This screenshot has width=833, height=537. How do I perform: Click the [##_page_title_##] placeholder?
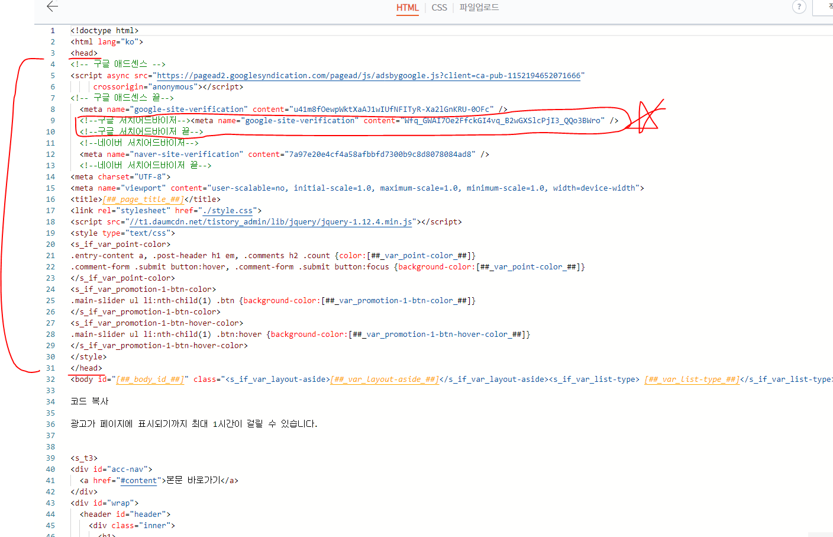(143, 200)
